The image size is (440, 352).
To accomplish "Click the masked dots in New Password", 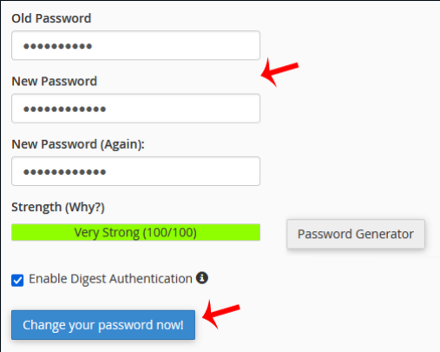I will [x=65, y=110].
